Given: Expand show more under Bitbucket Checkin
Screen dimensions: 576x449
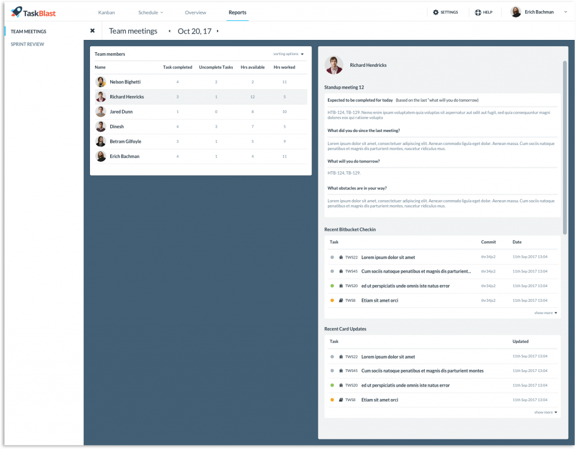Looking at the screenshot, I should (x=546, y=313).
